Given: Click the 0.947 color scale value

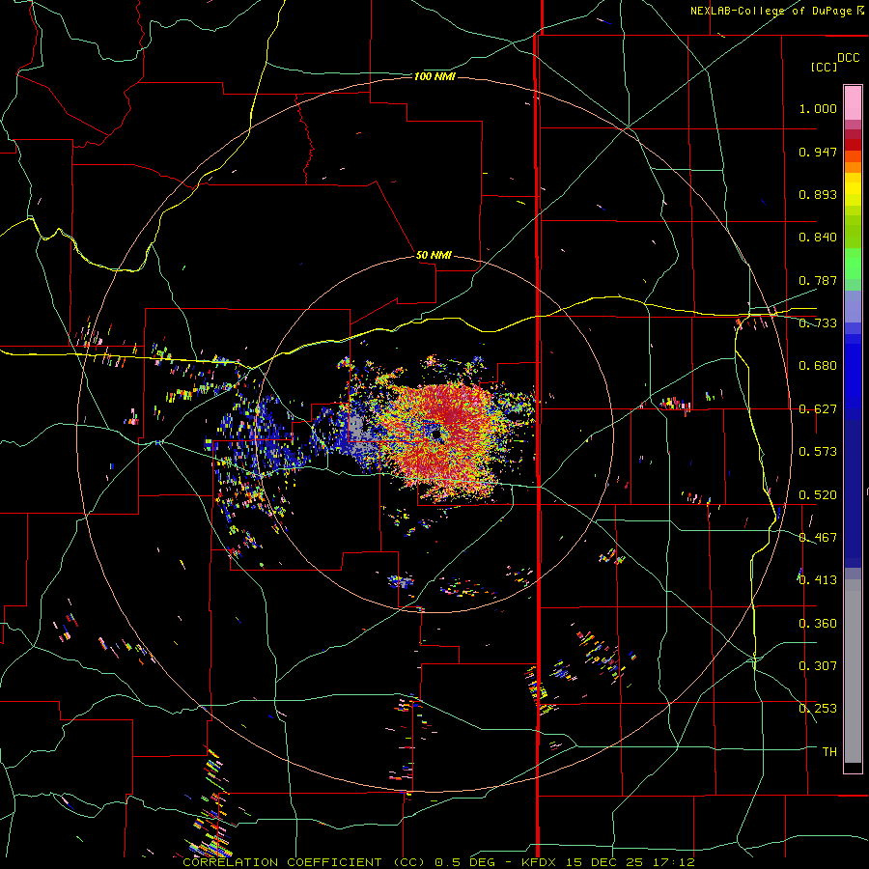Looking at the screenshot, I should [x=818, y=152].
